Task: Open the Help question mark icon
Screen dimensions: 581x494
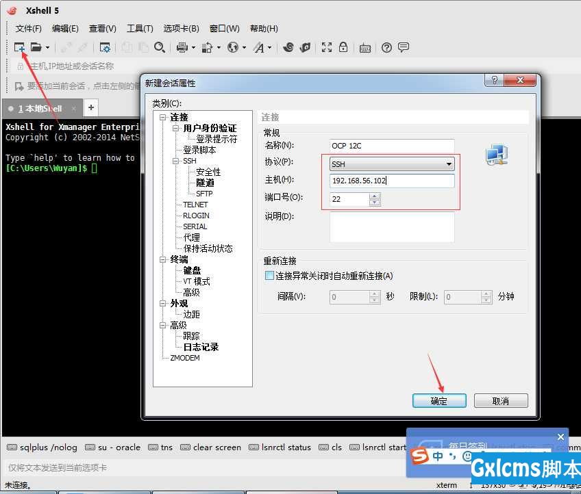Action: point(386,47)
